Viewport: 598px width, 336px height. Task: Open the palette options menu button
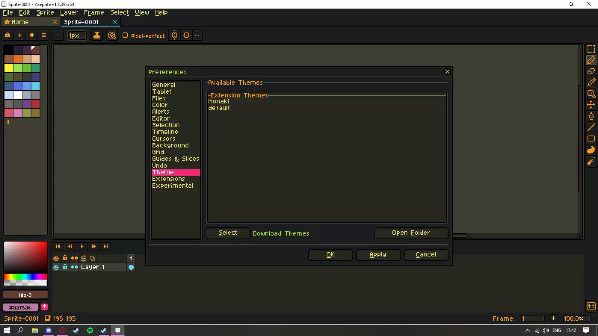pos(44,35)
